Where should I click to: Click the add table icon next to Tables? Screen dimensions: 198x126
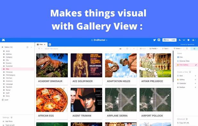pos(28,47)
